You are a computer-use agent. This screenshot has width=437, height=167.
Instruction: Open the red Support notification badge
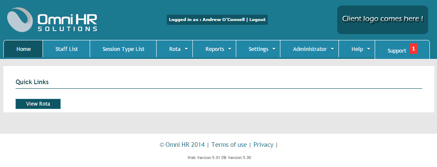tap(413, 48)
